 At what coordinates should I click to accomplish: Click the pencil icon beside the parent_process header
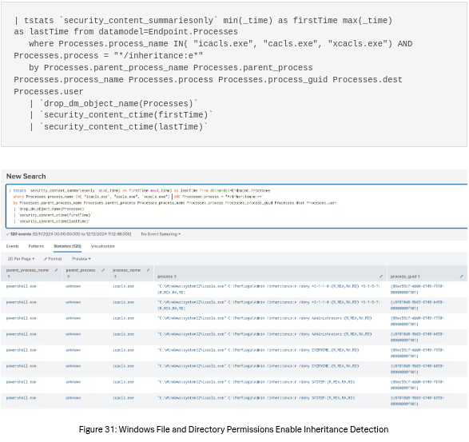pyautogui.click(x=103, y=270)
